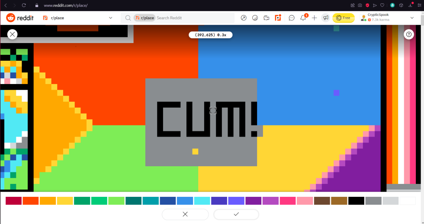This screenshot has height=224, width=424.
Task: Open the r/place icon in the header
Action: tap(278, 18)
